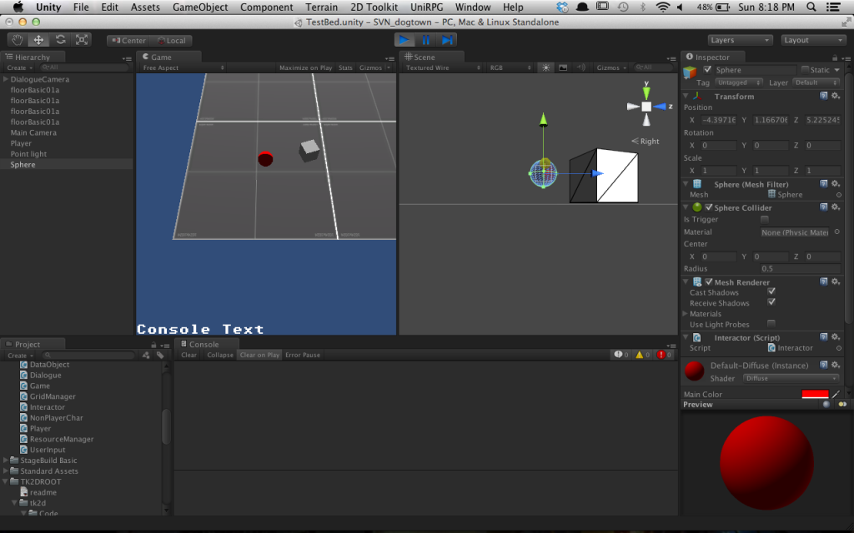854x533 pixels.
Task: Open the Shader Diffuse dropdown
Action: (791, 378)
